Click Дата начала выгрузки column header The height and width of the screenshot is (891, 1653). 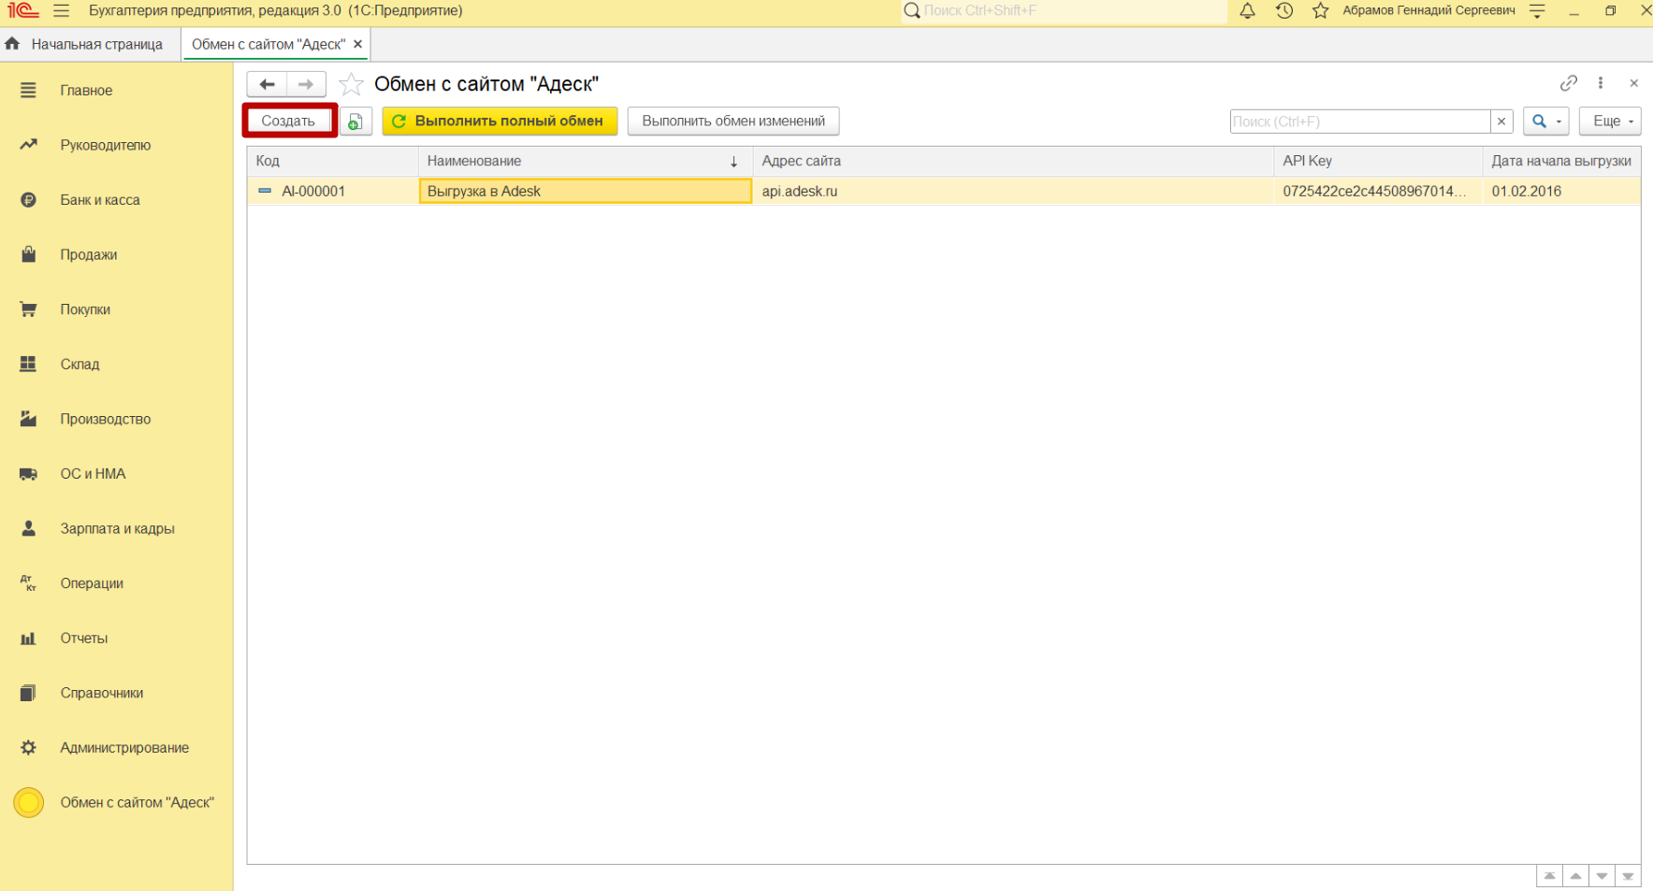tap(1561, 161)
